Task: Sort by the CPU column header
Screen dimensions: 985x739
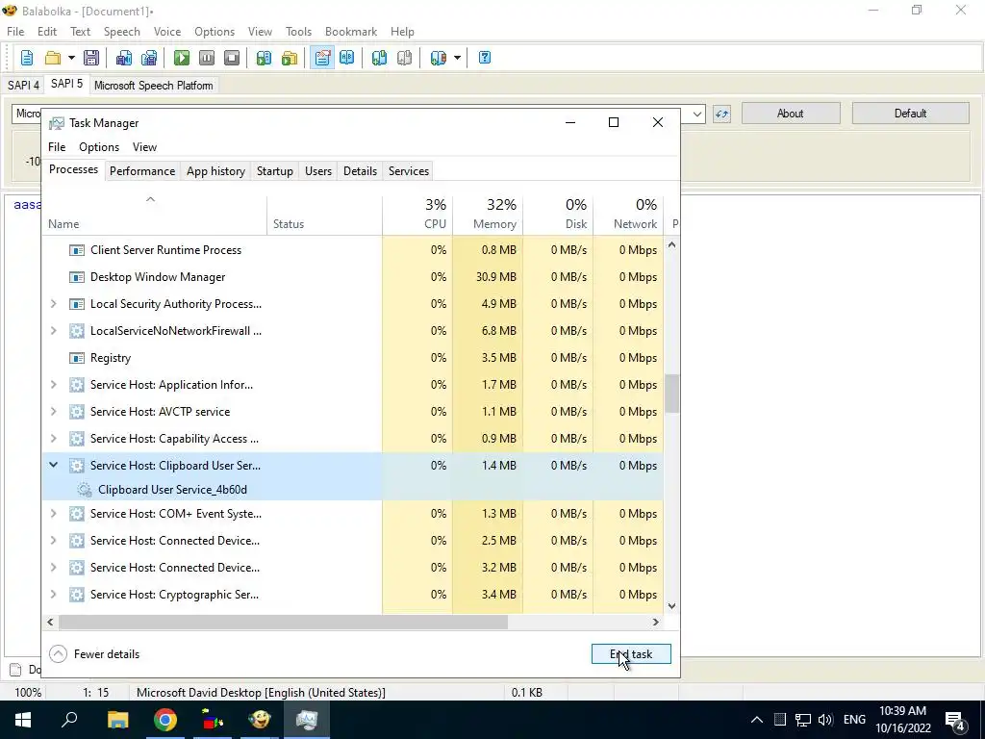Action: [x=417, y=215]
